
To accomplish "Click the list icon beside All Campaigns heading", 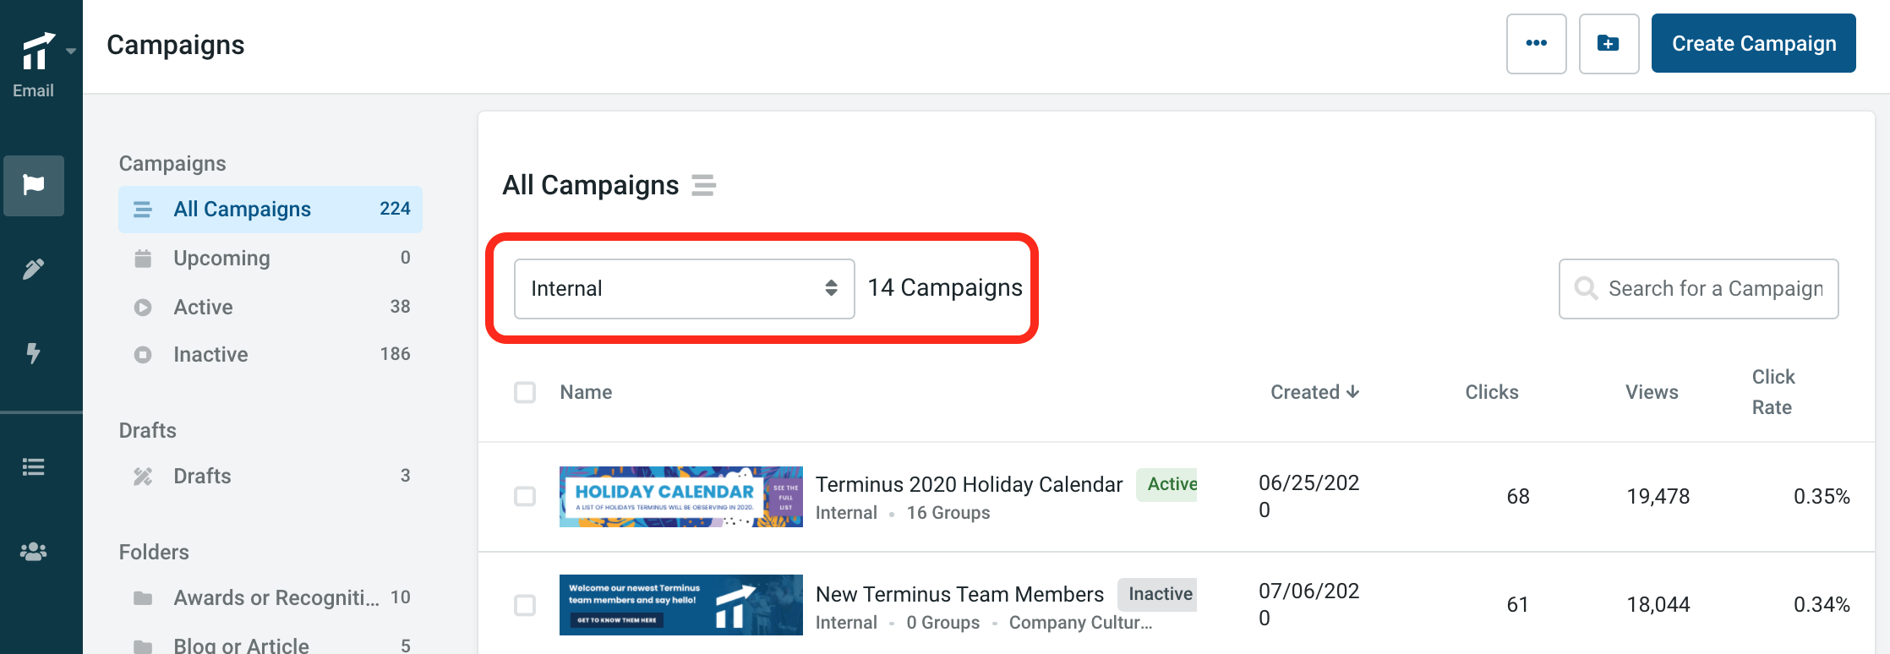I will 703,185.
